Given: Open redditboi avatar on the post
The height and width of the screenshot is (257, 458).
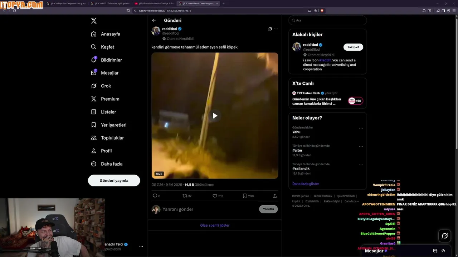Looking at the screenshot, I should pyautogui.click(x=156, y=31).
